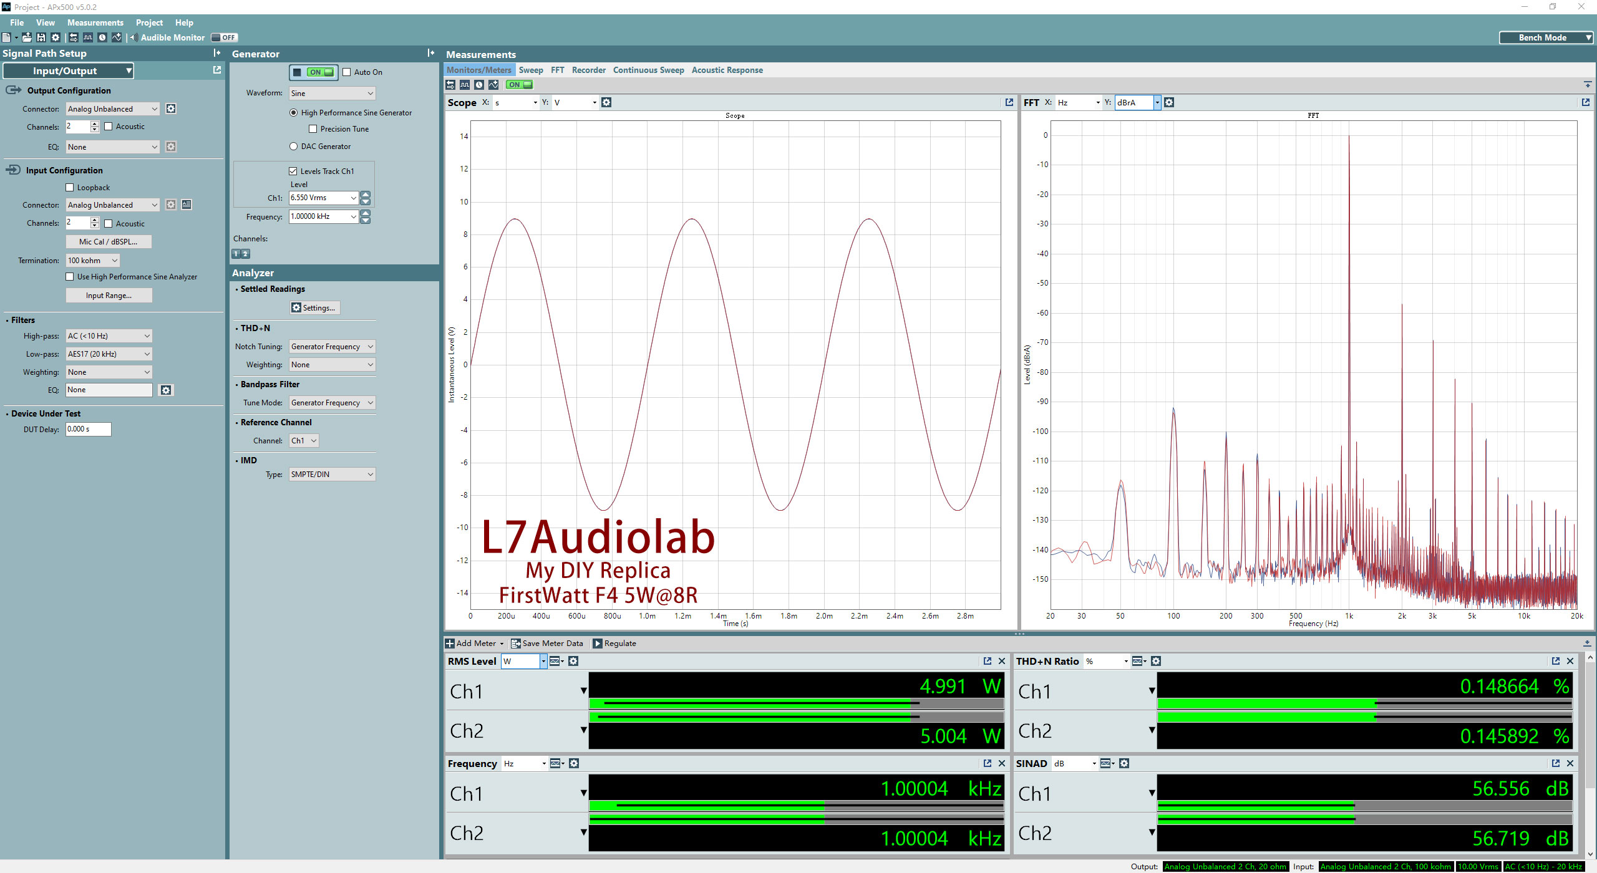Open the Measurements menu
Viewport: 1597px width, 873px height.
(x=95, y=22)
